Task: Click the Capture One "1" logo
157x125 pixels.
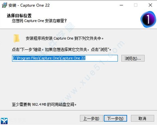Action: [x=148, y=19]
